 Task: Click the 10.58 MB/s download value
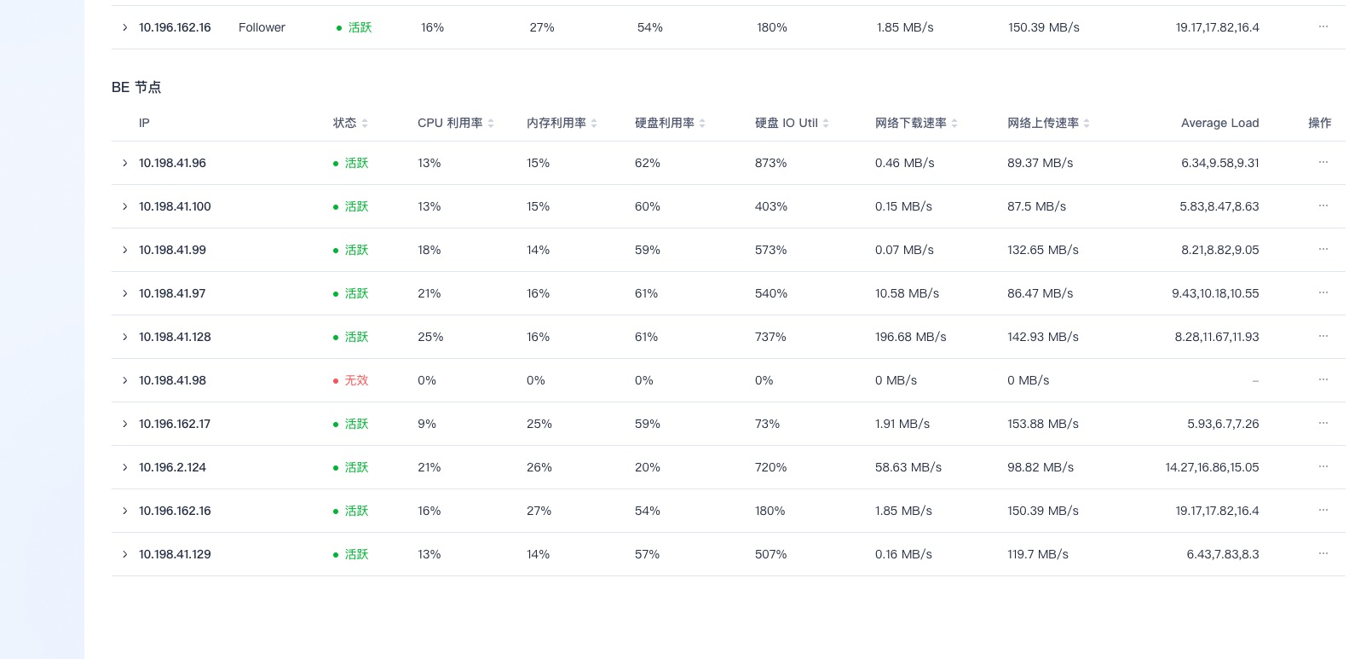click(907, 293)
